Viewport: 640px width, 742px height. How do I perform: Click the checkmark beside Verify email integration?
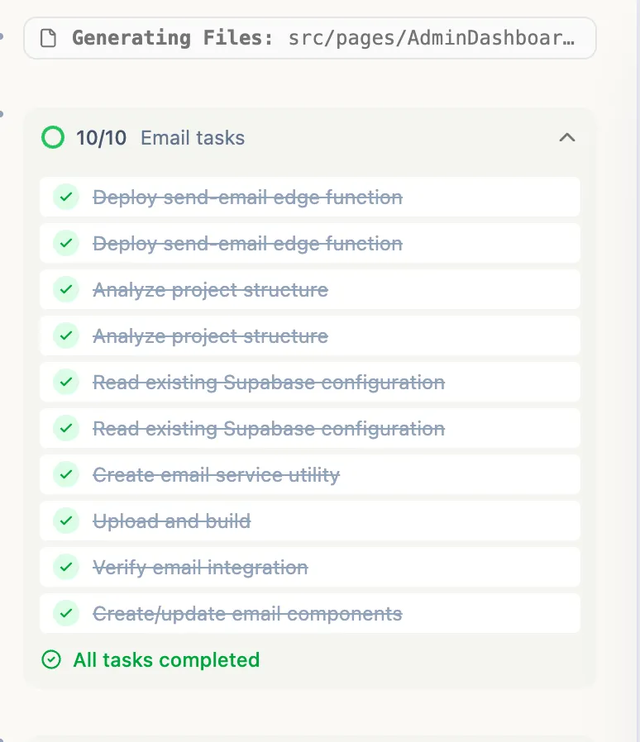point(66,567)
